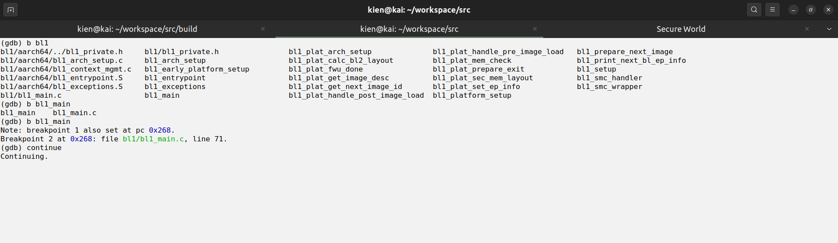Click the green bl1/bl1_main.c file path
Image resolution: width=838 pixels, height=243 pixels.
153,139
